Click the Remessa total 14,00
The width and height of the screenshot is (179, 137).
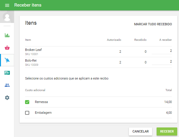[x=168, y=102]
